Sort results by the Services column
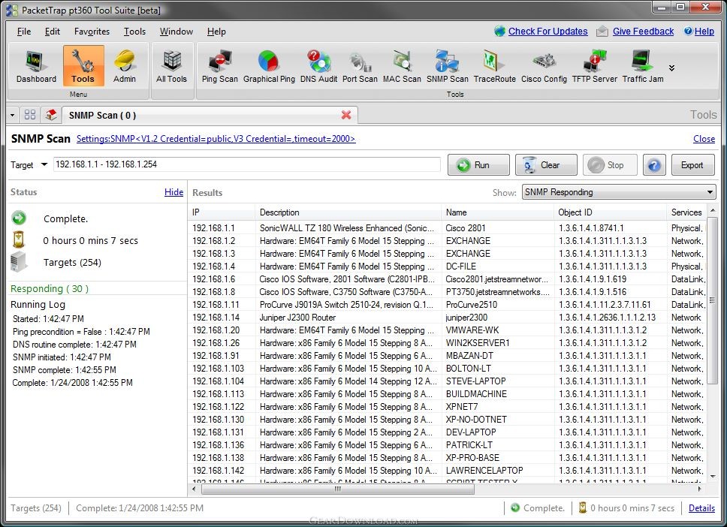The width and height of the screenshot is (727, 527). [686, 212]
